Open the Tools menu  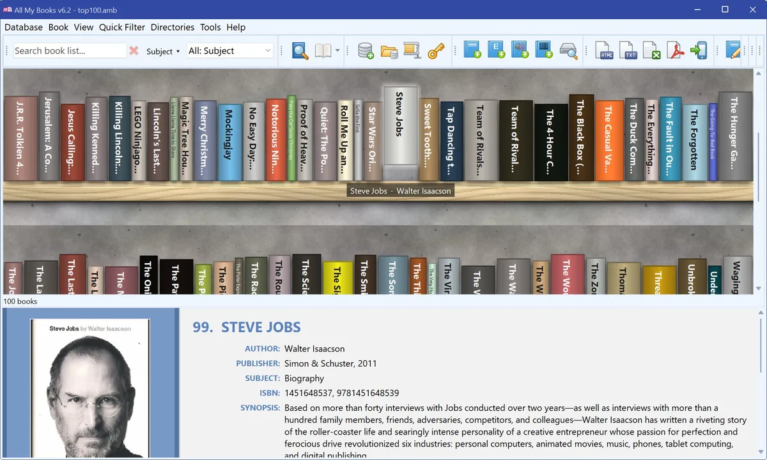coord(210,27)
